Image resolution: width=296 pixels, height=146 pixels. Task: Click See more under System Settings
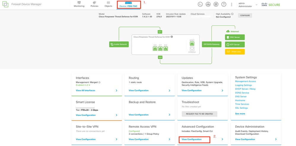pyautogui.click(x=240, y=114)
